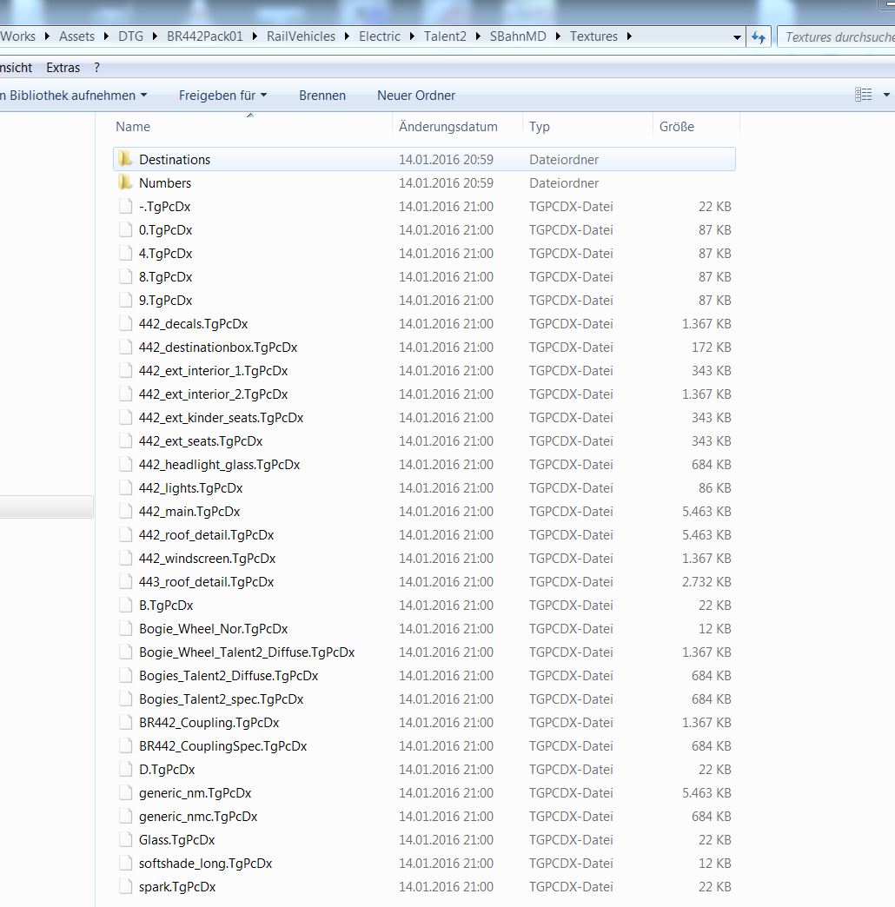Open the view options dropdown arrow
The height and width of the screenshot is (907, 895).
(x=885, y=95)
